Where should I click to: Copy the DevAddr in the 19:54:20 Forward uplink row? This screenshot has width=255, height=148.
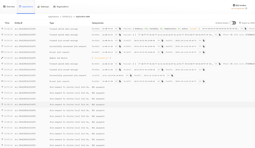tap(120, 64)
